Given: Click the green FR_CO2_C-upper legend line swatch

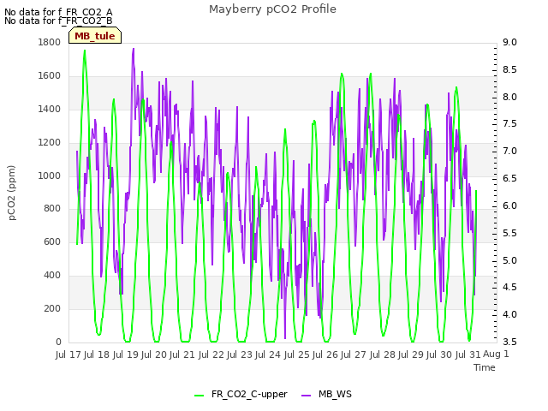Looking at the screenshot, I should 199,395.
